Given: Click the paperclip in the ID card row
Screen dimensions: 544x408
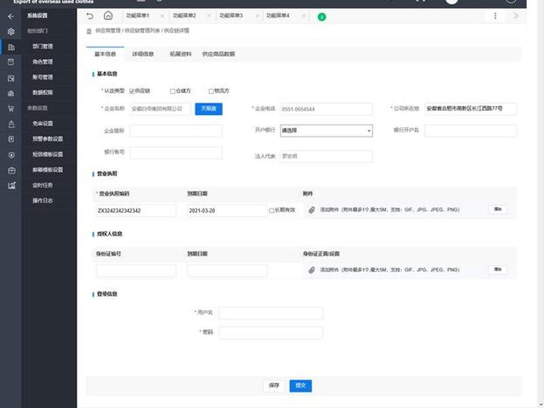Looking at the screenshot, I should (311, 270).
